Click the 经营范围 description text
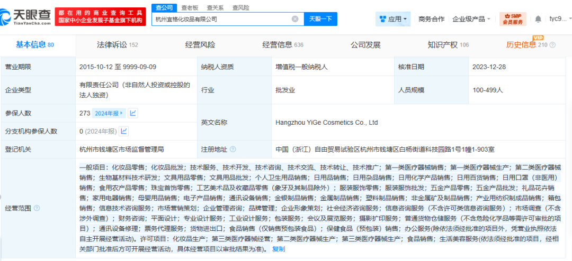572x261 pixels. point(320,208)
